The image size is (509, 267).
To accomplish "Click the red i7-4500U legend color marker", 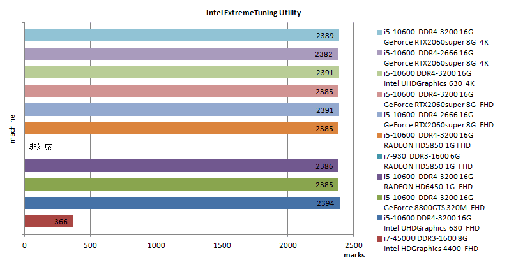I will click(x=379, y=238).
